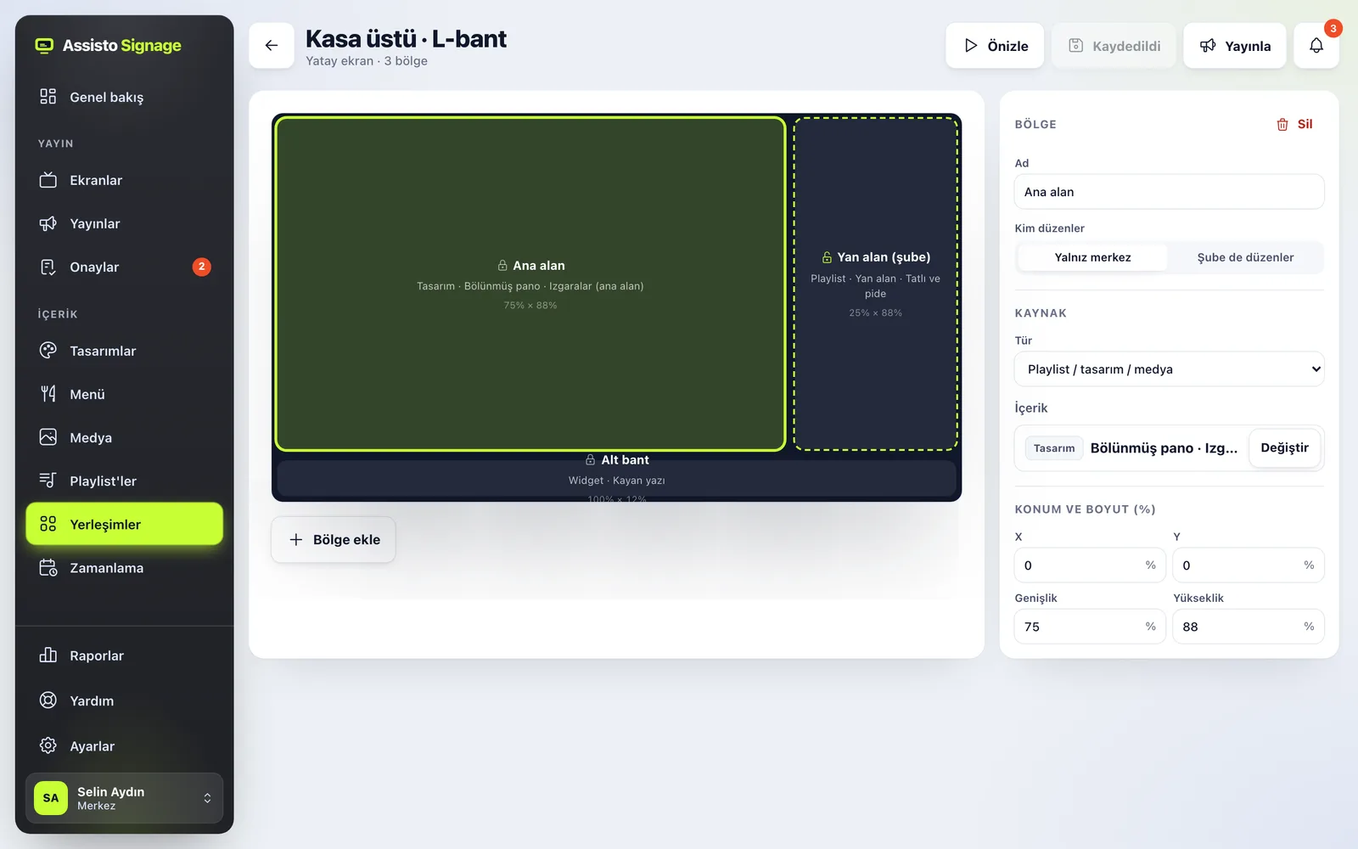This screenshot has height=849, width=1358.
Task: Select Şube de düzenler editing option
Action: [x=1245, y=257]
